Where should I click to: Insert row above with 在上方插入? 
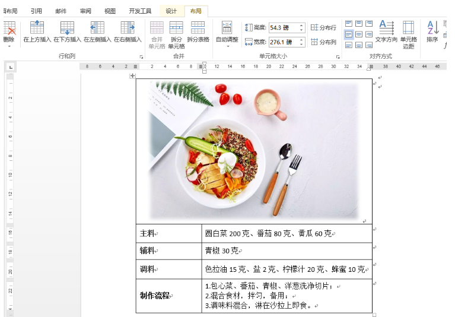(37, 31)
